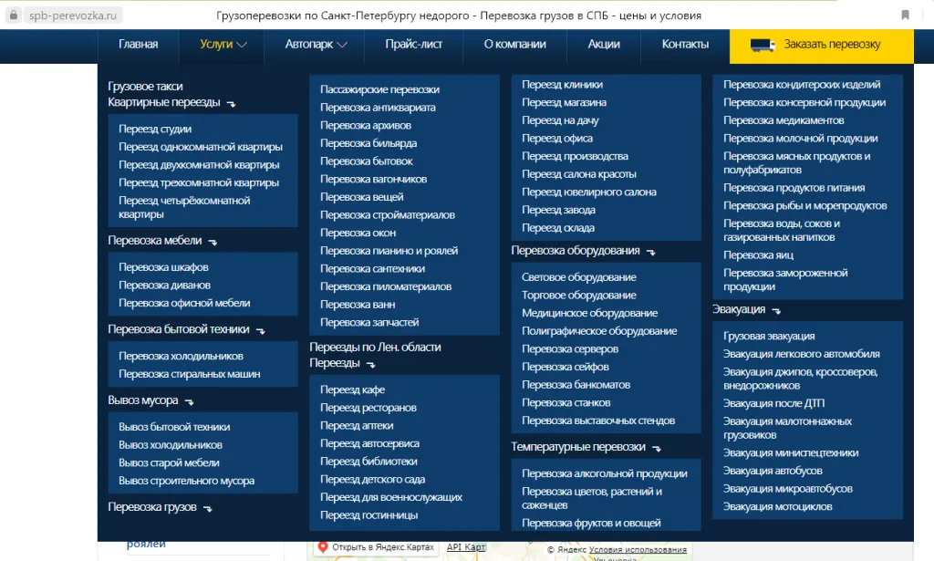
Task: Choose Перевозка пианино и роялей
Action: pyautogui.click(x=389, y=250)
